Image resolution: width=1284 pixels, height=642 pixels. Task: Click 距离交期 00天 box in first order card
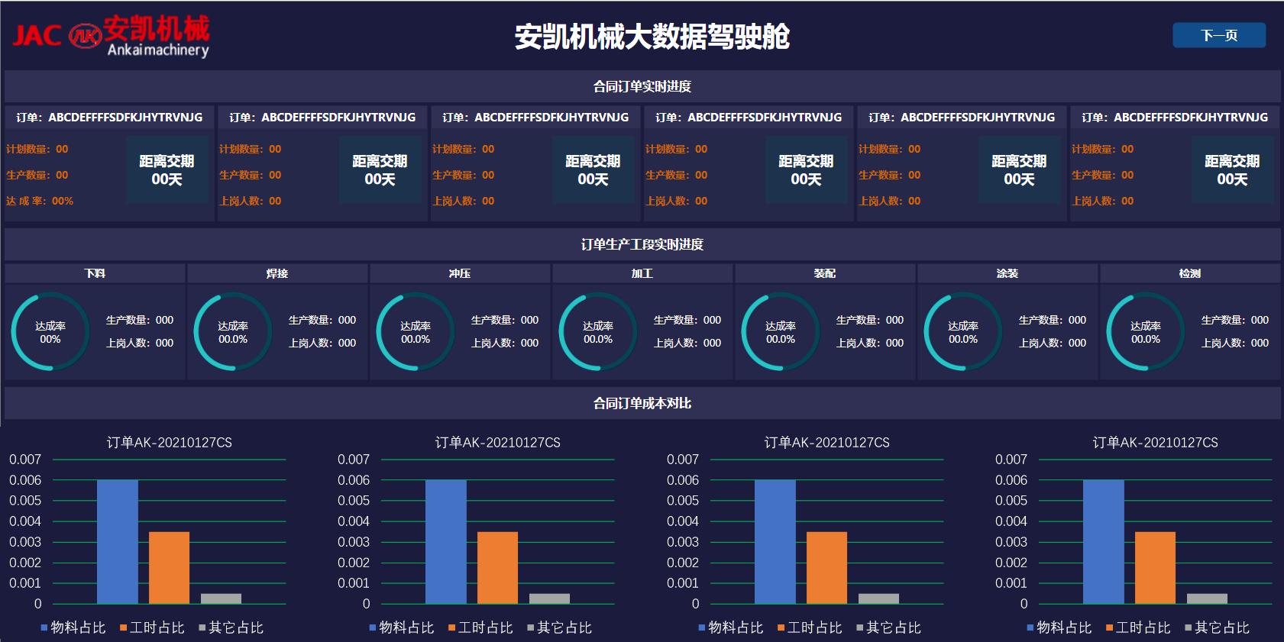[167, 170]
